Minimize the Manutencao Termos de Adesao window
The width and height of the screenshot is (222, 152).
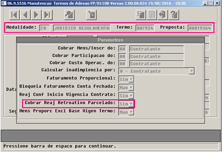pyautogui.click(x=205, y=3)
